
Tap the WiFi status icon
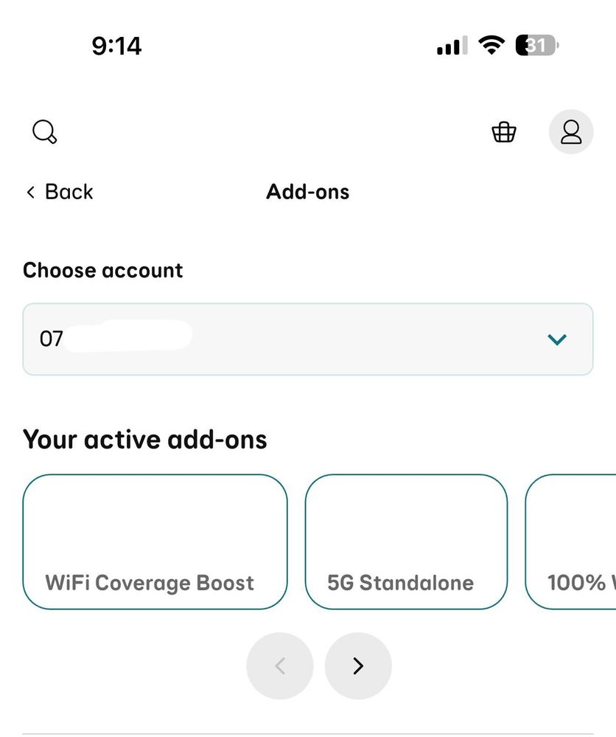pos(491,46)
